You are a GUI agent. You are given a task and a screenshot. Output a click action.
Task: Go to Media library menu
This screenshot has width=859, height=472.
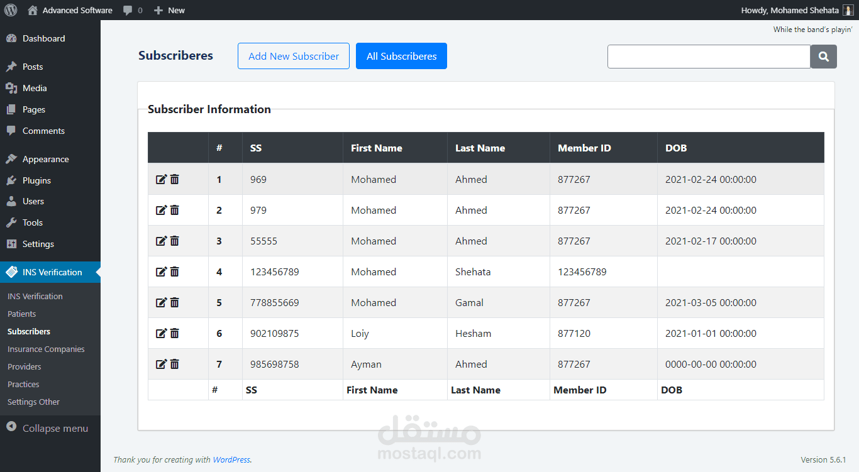coord(50,88)
